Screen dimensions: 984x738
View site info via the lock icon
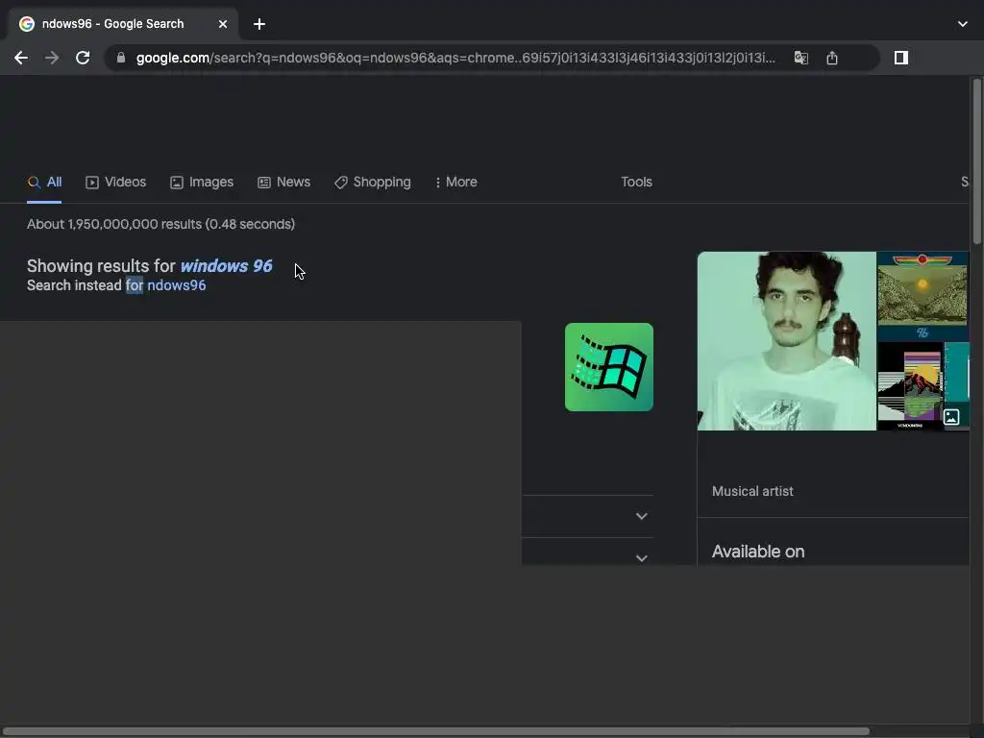121,58
